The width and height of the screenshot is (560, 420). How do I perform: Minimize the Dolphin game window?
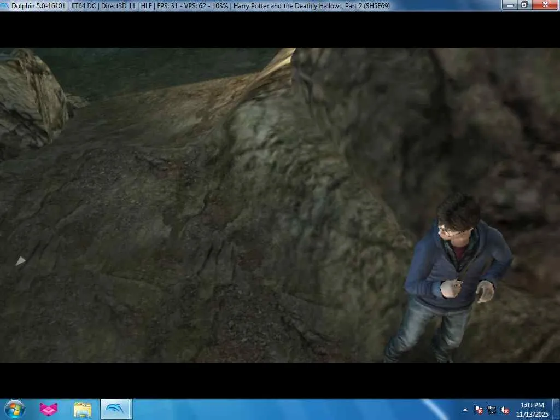tap(510, 4)
